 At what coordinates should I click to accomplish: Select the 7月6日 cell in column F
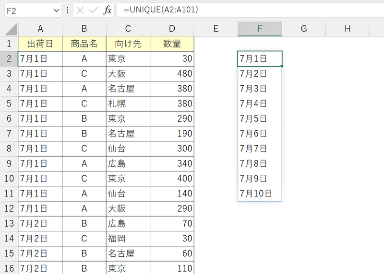tap(260, 134)
